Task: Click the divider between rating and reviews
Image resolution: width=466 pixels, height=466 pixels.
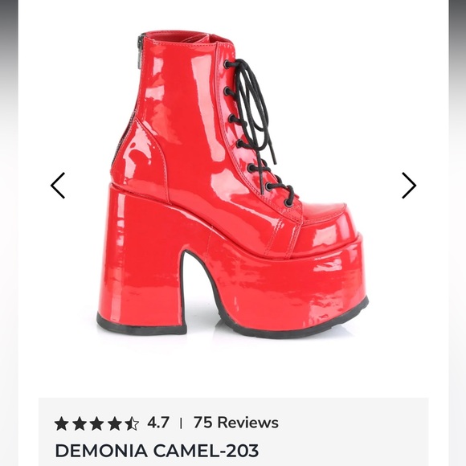Action: 181,423
